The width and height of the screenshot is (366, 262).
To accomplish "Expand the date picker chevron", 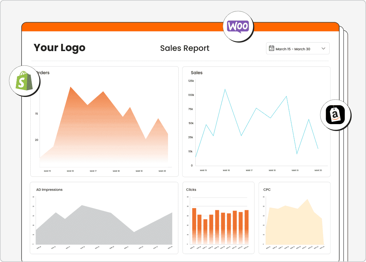I will pos(324,48).
